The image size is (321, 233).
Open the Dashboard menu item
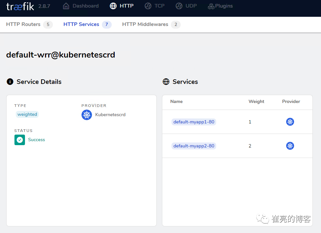coord(81,6)
